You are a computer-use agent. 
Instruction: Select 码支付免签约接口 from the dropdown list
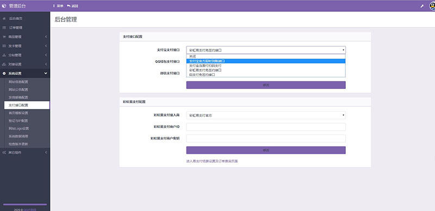tap(266, 75)
